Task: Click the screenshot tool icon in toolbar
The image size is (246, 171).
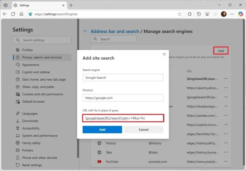Action: pyautogui.click(x=207, y=14)
